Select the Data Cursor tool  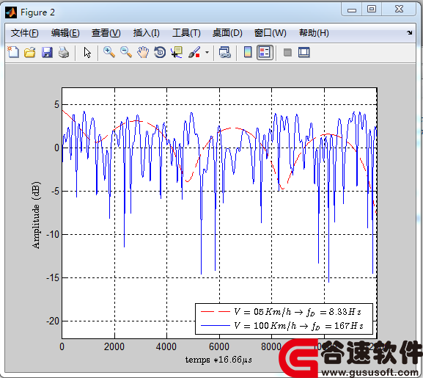tap(177, 52)
